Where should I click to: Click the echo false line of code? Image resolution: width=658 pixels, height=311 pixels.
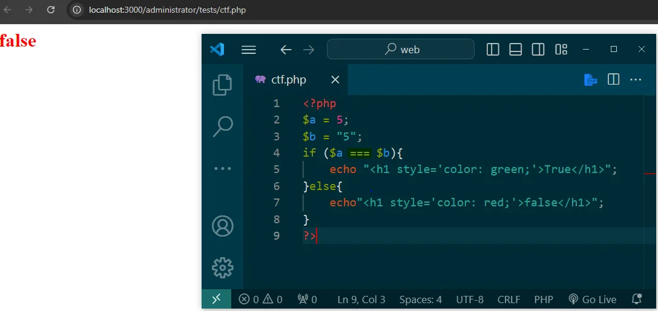coord(467,203)
